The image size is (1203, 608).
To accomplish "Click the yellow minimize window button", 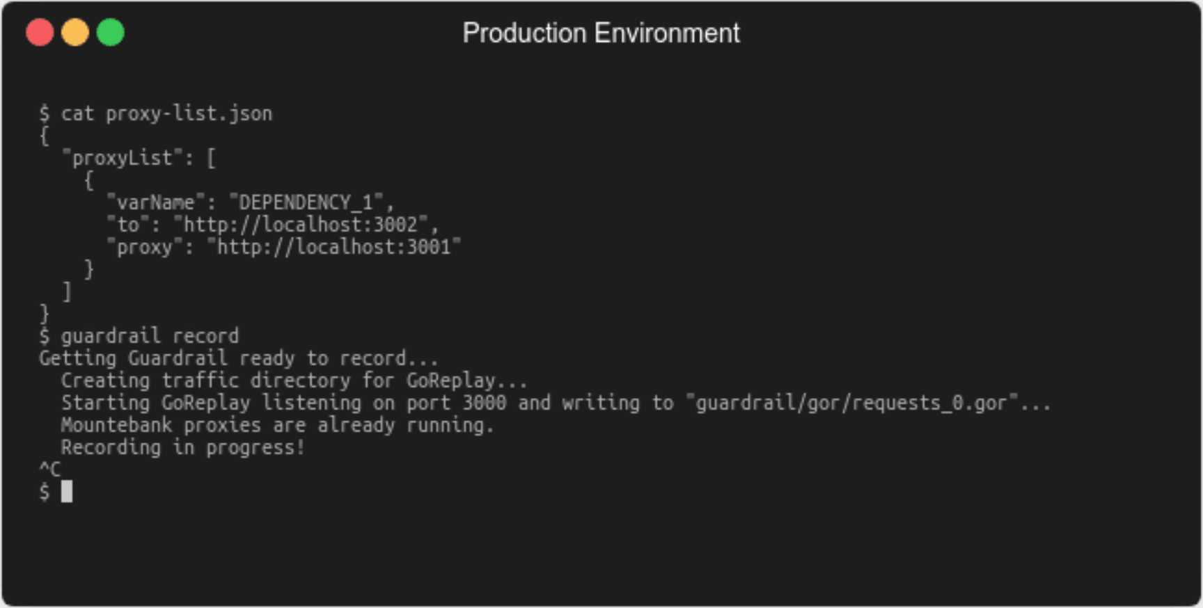I will tap(75, 33).
